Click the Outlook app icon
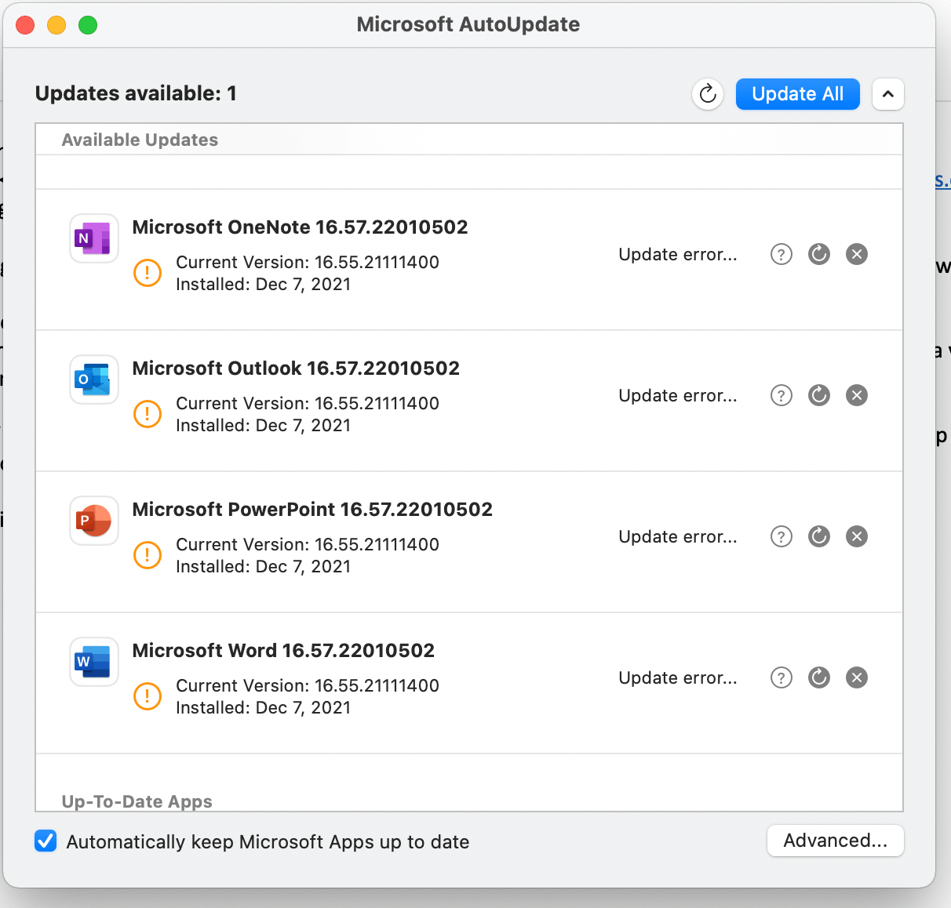 click(94, 380)
